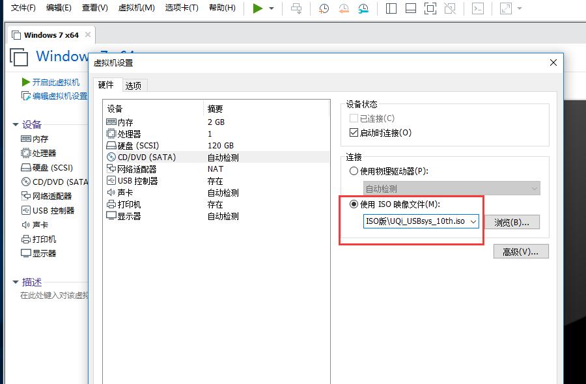Select 内存 in the sidebar device list
This screenshot has height=384, width=586.
35,139
